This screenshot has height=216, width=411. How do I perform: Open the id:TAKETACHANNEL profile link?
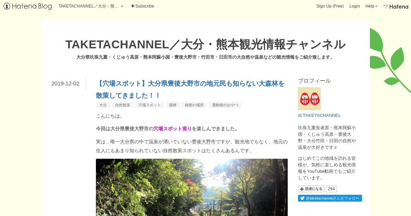click(319, 116)
